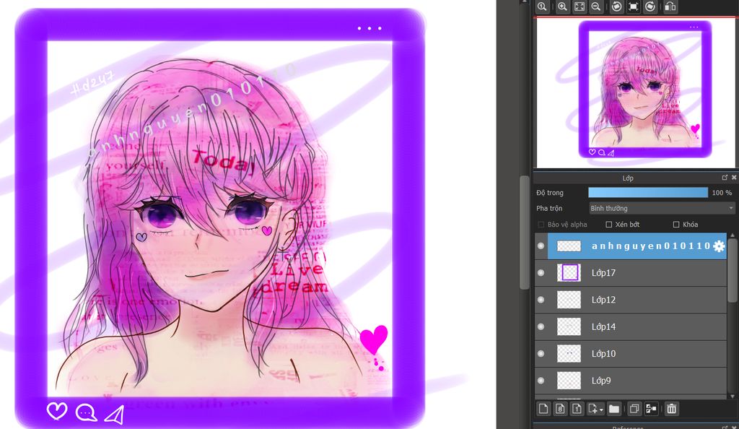Enable the Xén bớt checkbox

point(609,225)
